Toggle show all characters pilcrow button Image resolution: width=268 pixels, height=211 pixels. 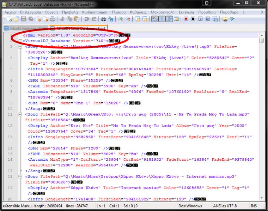tap(162, 19)
